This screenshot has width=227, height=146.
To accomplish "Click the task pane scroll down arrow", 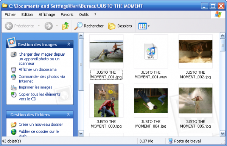I will (81, 134).
